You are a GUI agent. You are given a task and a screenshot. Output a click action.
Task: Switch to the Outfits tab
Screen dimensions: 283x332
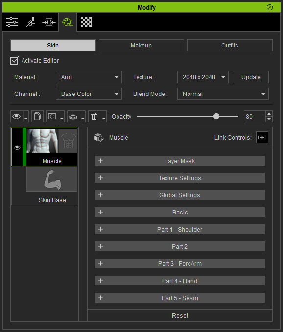click(230, 46)
